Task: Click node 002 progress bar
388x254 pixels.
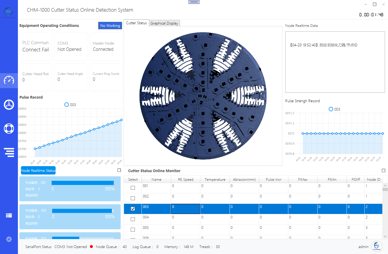Action: (83, 211)
